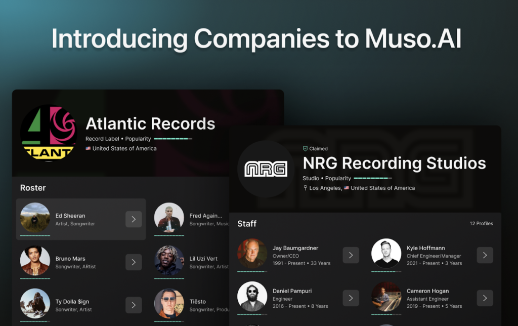Click the Roster section heading

click(33, 188)
